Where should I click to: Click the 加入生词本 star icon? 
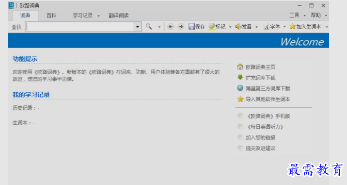[293, 26]
